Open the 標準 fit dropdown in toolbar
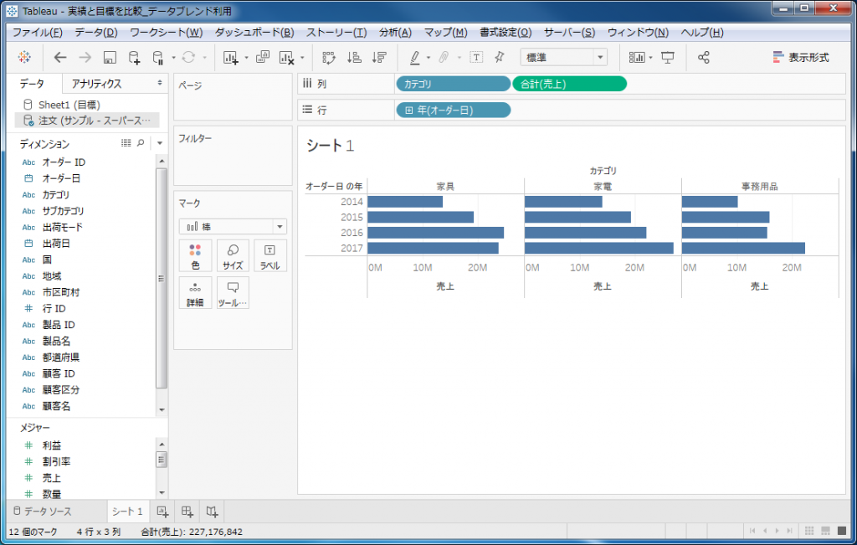Screen dimensions: 857x545 564,57
